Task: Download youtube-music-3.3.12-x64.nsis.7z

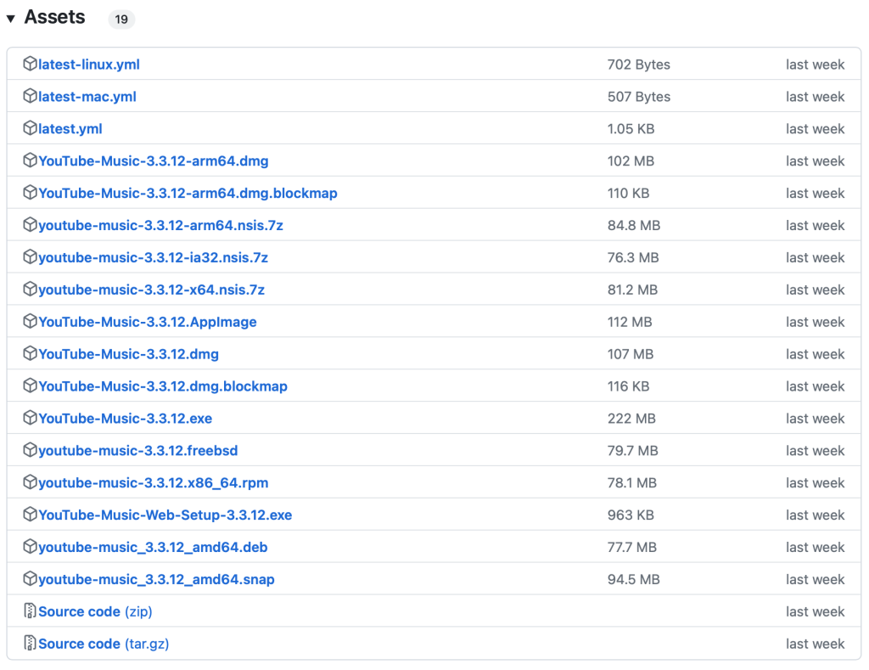Action: tap(151, 290)
